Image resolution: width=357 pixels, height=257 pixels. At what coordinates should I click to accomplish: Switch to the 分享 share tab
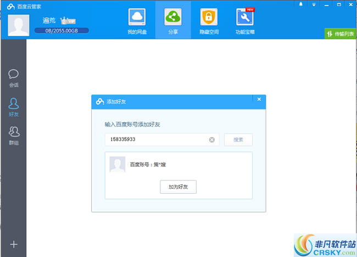click(x=173, y=20)
